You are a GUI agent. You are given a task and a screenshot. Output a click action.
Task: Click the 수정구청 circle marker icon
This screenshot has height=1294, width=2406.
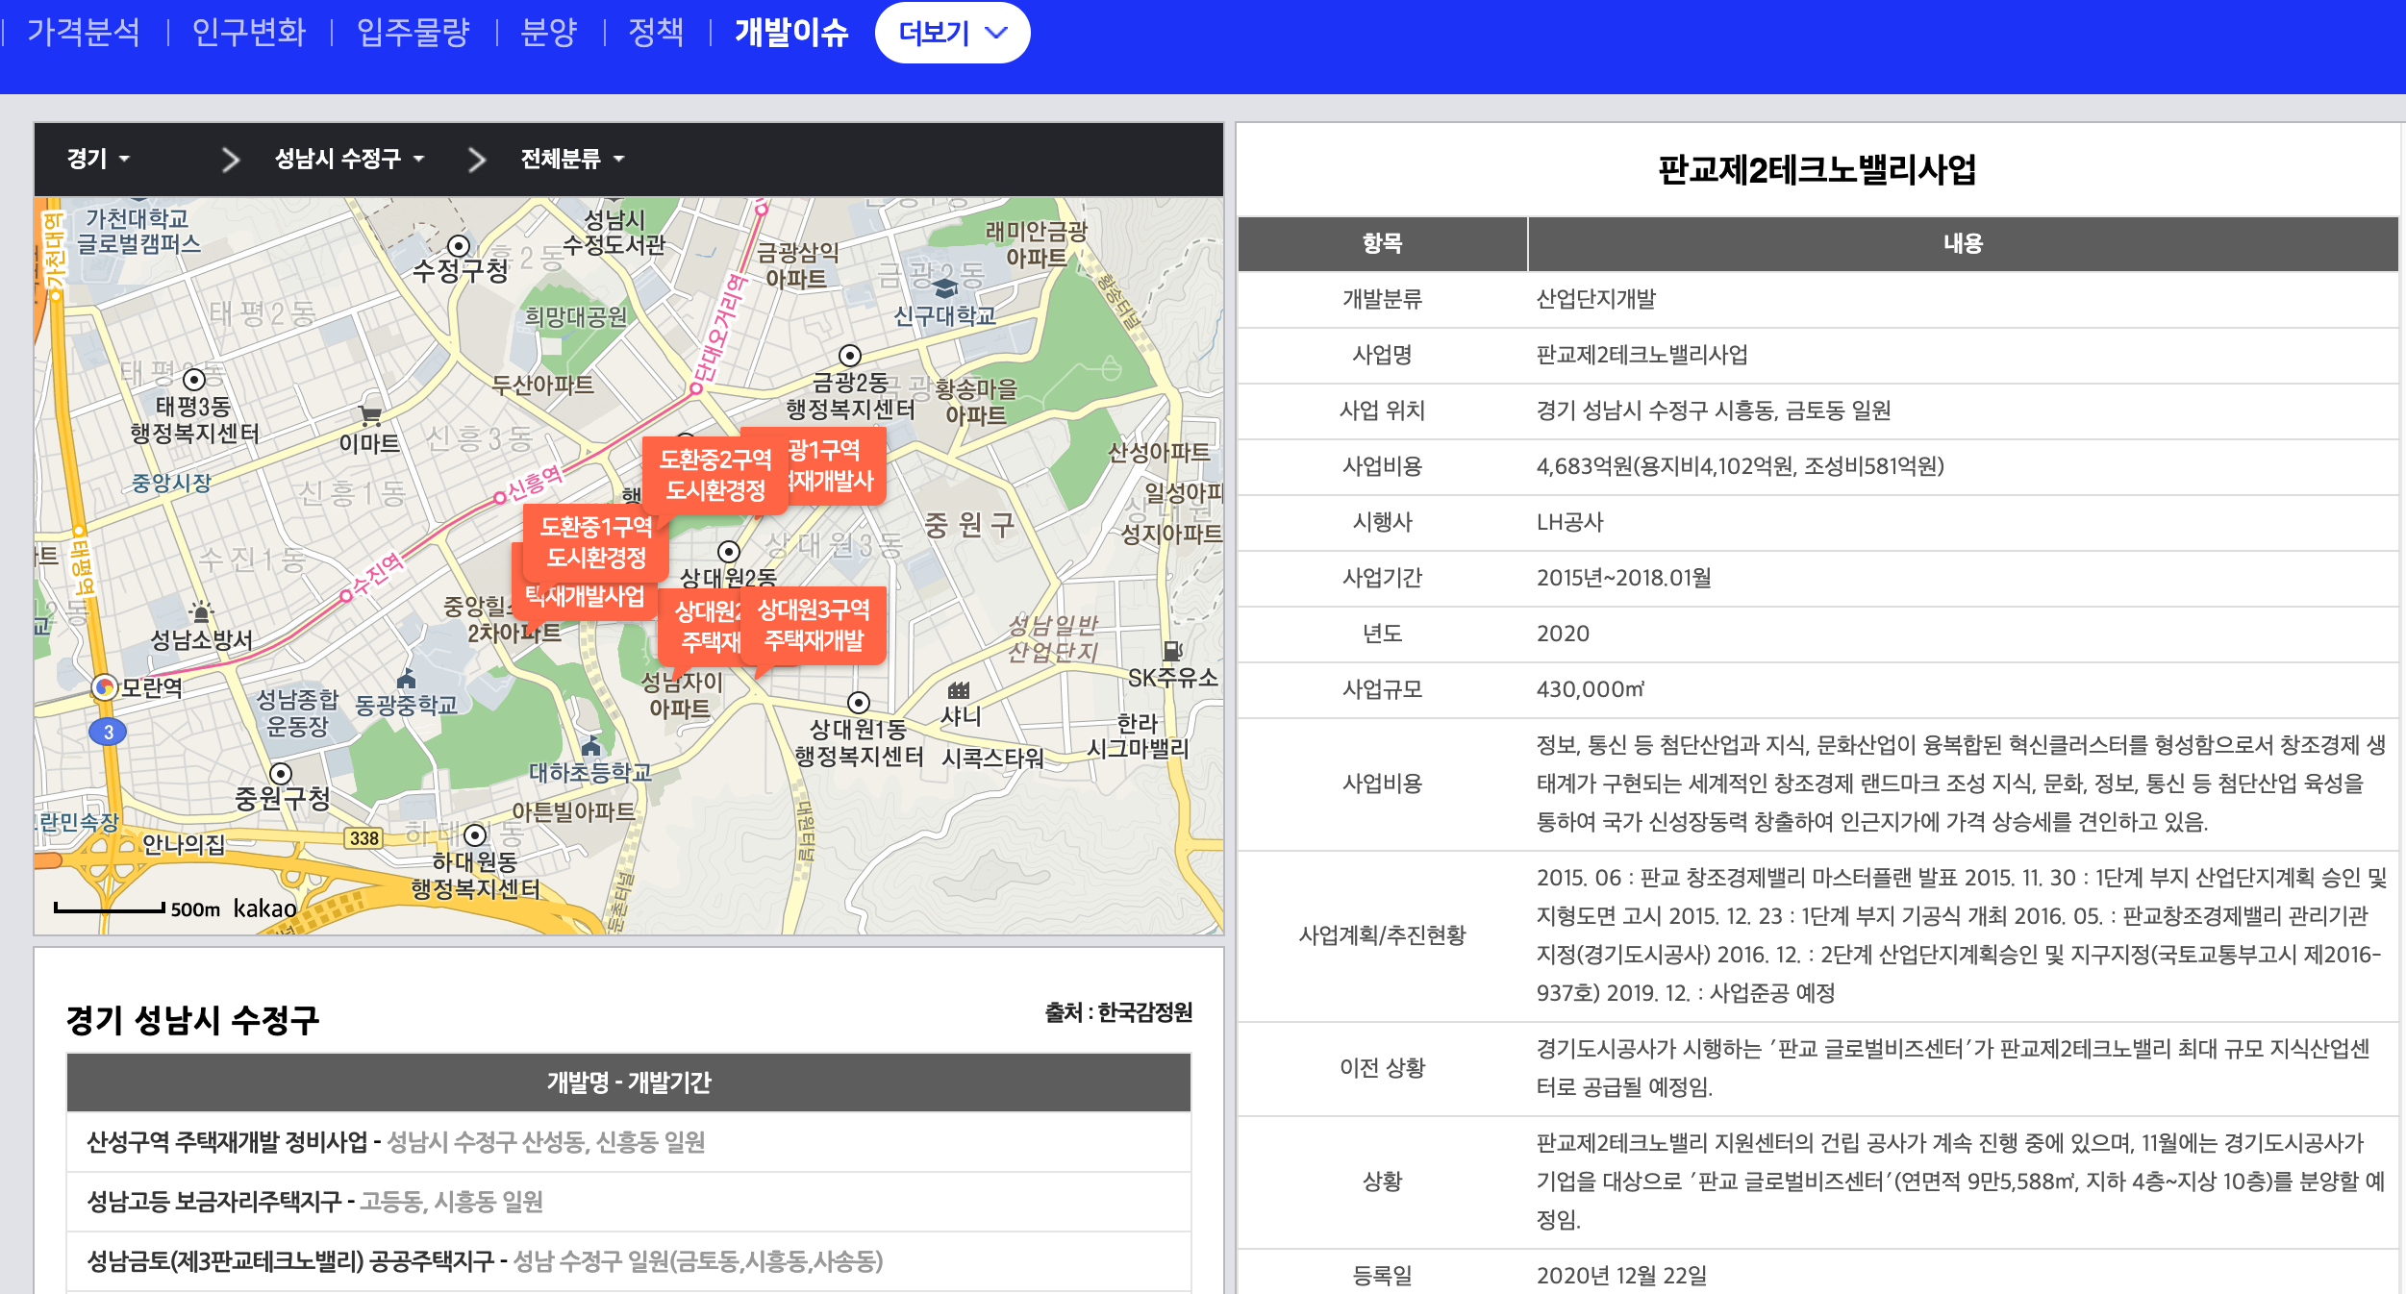tap(459, 245)
